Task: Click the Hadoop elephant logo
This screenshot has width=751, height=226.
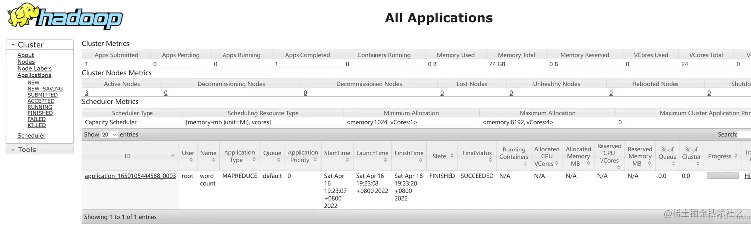Action: coord(65,16)
